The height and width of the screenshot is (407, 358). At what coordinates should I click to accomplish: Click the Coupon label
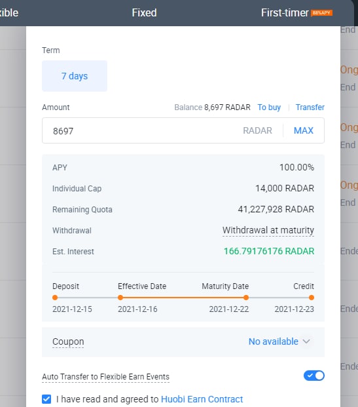pyautogui.click(x=68, y=341)
